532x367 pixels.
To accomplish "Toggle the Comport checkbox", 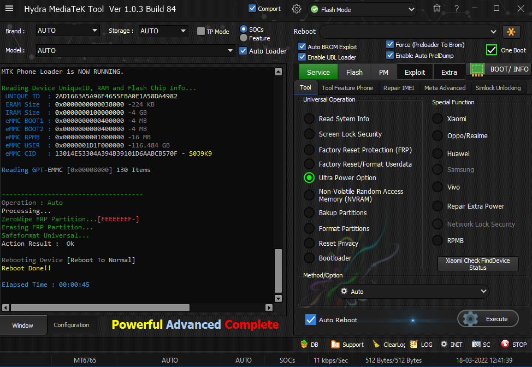I will click(x=252, y=9).
